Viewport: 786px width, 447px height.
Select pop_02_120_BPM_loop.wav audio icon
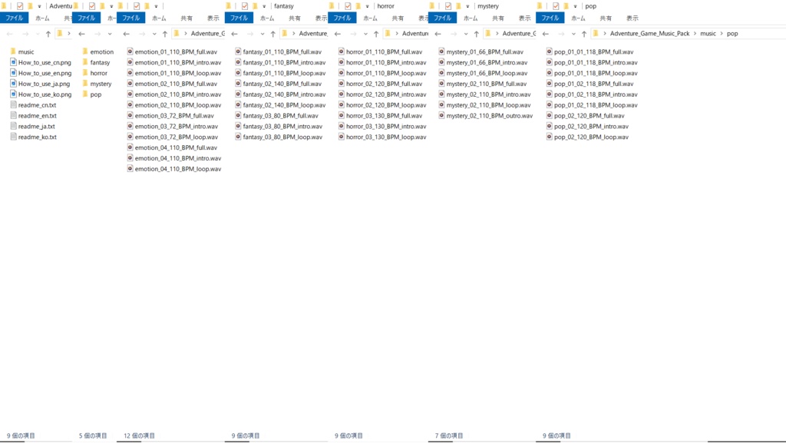click(550, 137)
